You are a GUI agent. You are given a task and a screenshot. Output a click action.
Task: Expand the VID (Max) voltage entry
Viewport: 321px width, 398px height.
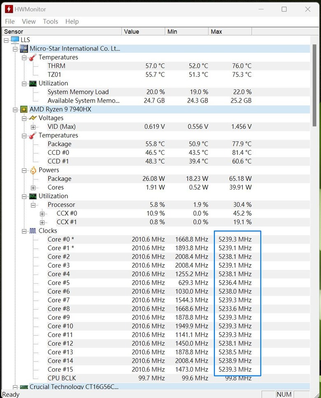tap(33, 127)
